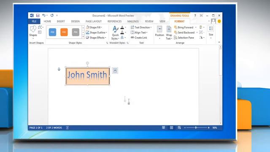Open the Shape Outline dropdown
The width and height of the screenshot is (270, 152).
click(97, 33)
